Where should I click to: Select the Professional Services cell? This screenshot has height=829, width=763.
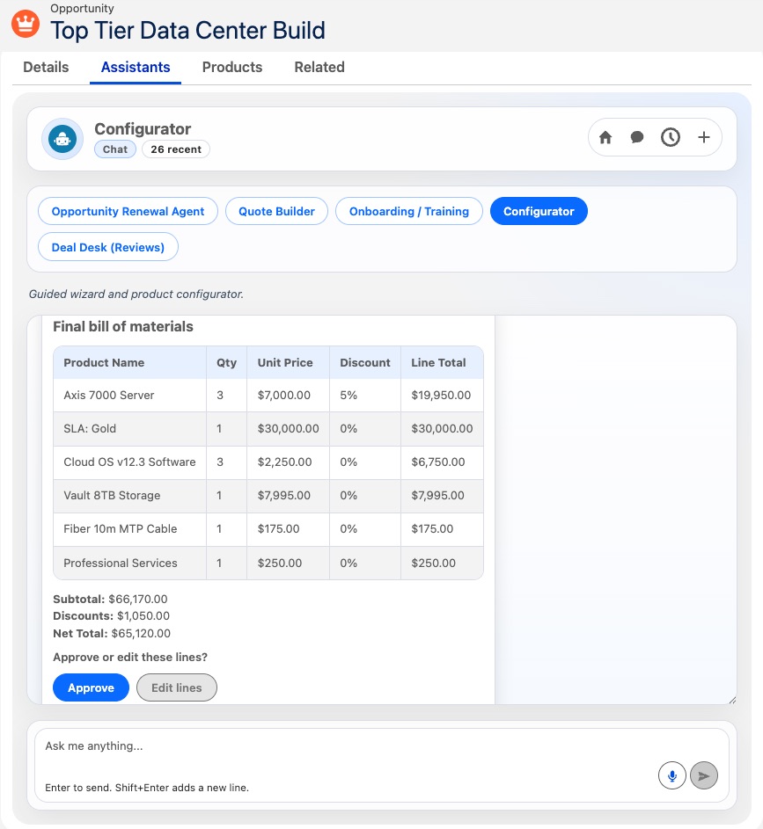129,563
